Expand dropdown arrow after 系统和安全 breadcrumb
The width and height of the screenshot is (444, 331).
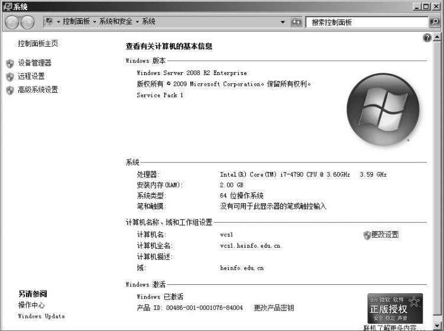click(137, 22)
